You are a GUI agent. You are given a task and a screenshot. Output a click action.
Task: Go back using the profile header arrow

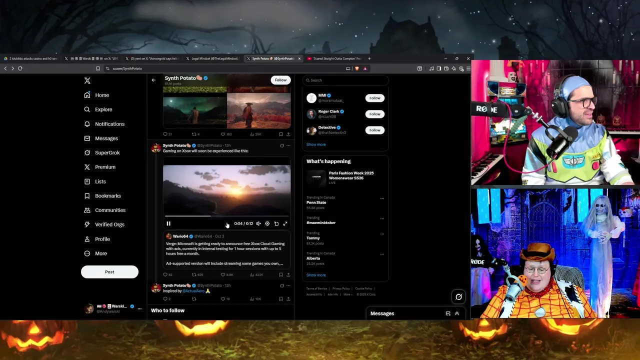tap(153, 80)
